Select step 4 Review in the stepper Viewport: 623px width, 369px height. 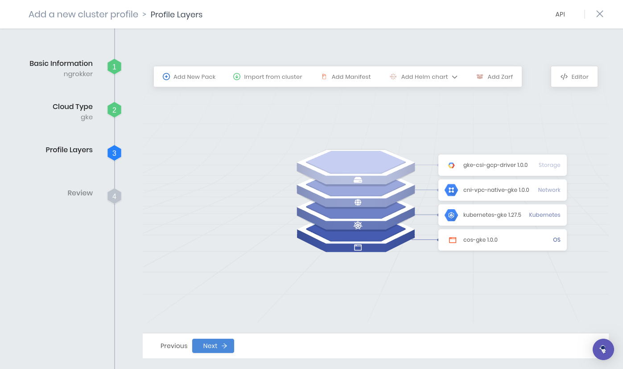(x=114, y=196)
